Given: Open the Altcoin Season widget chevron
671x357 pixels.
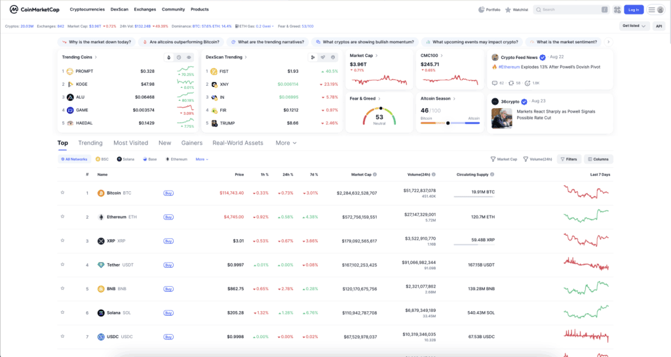Looking at the screenshot, I should click(x=455, y=99).
